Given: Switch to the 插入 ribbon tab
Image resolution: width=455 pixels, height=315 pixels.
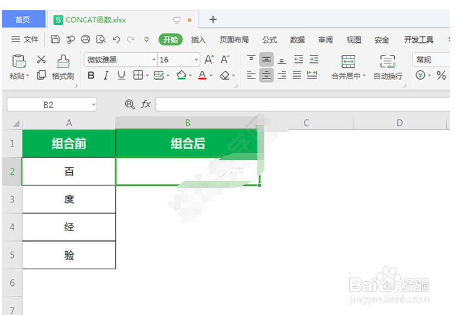Looking at the screenshot, I should click(x=198, y=40).
